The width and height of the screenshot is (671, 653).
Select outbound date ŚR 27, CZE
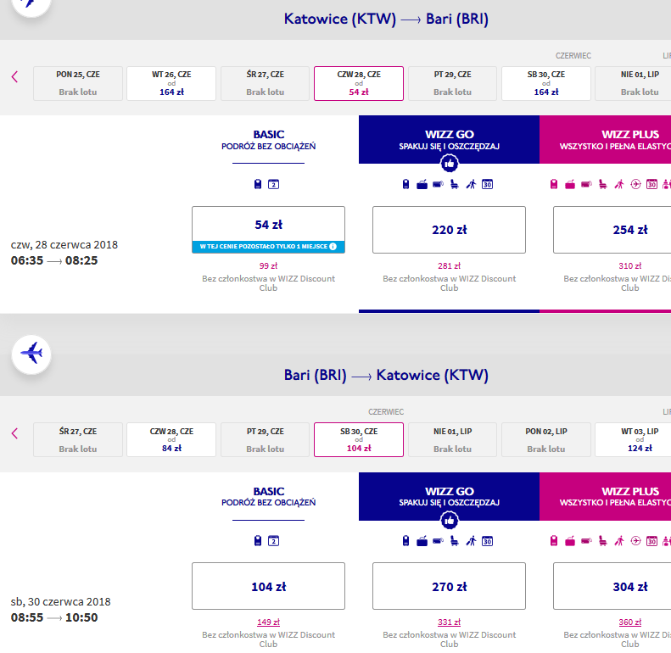click(x=265, y=83)
